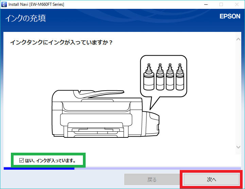Image resolution: width=245 pixels, height=189 pixels.
Task: Click the greyed-out maximize button
Action: tap(221, 4)
